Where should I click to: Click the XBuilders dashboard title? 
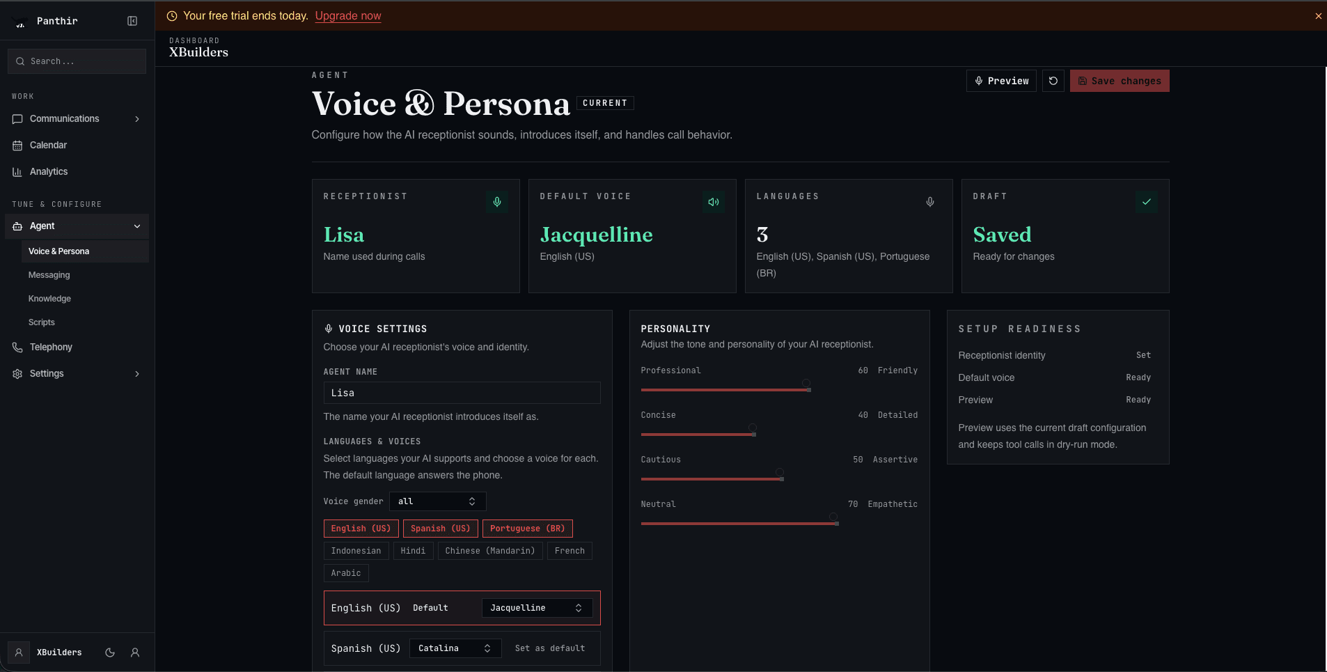(x=198, y=52)
